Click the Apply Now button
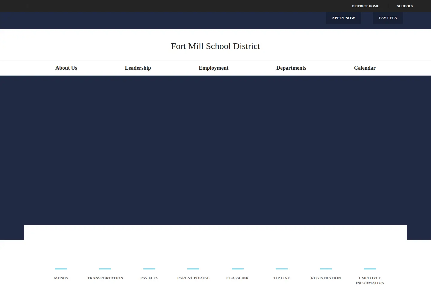 point(343,18)
